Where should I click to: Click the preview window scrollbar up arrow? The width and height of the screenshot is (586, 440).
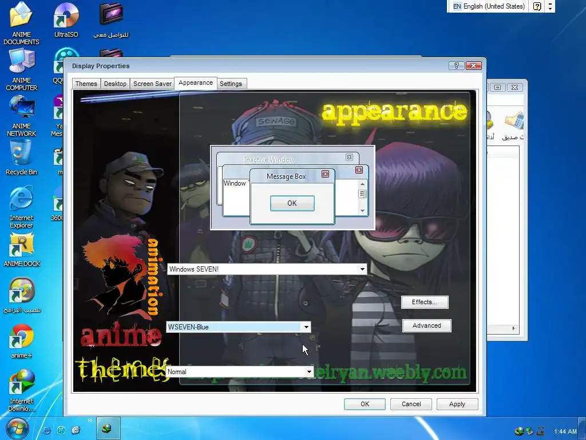[362, 184]
